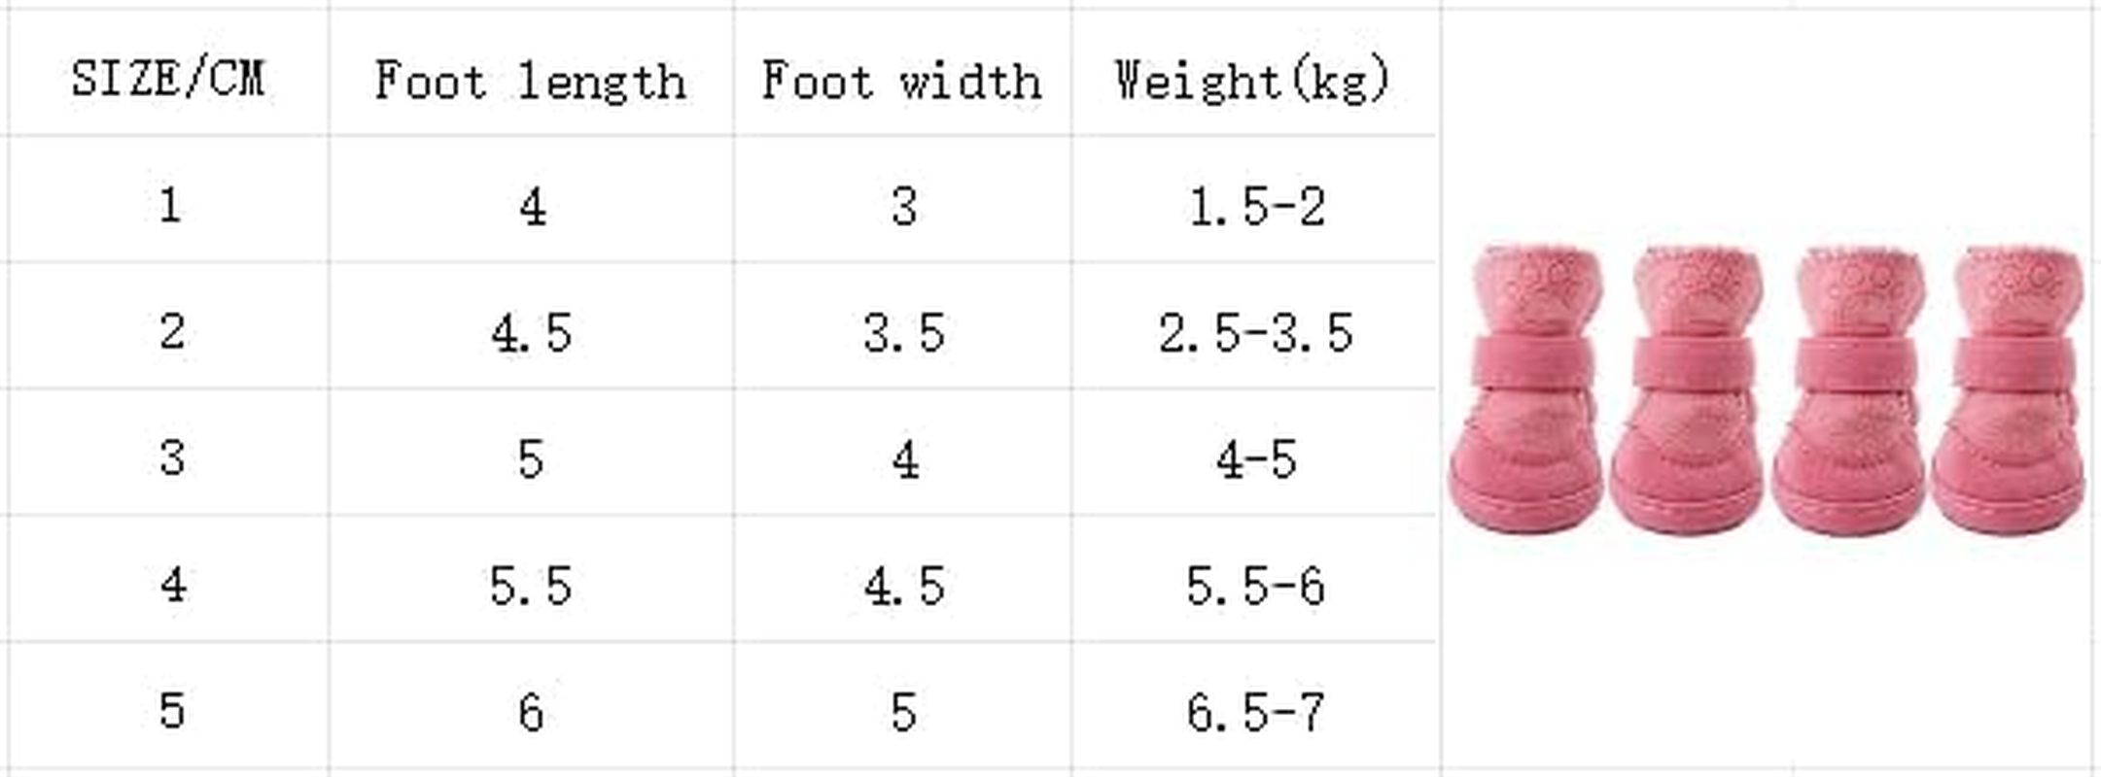This screenshot has height=777, width=2101.
Task: Select the weight cell 2.5-3.5
Action: 1255,333
